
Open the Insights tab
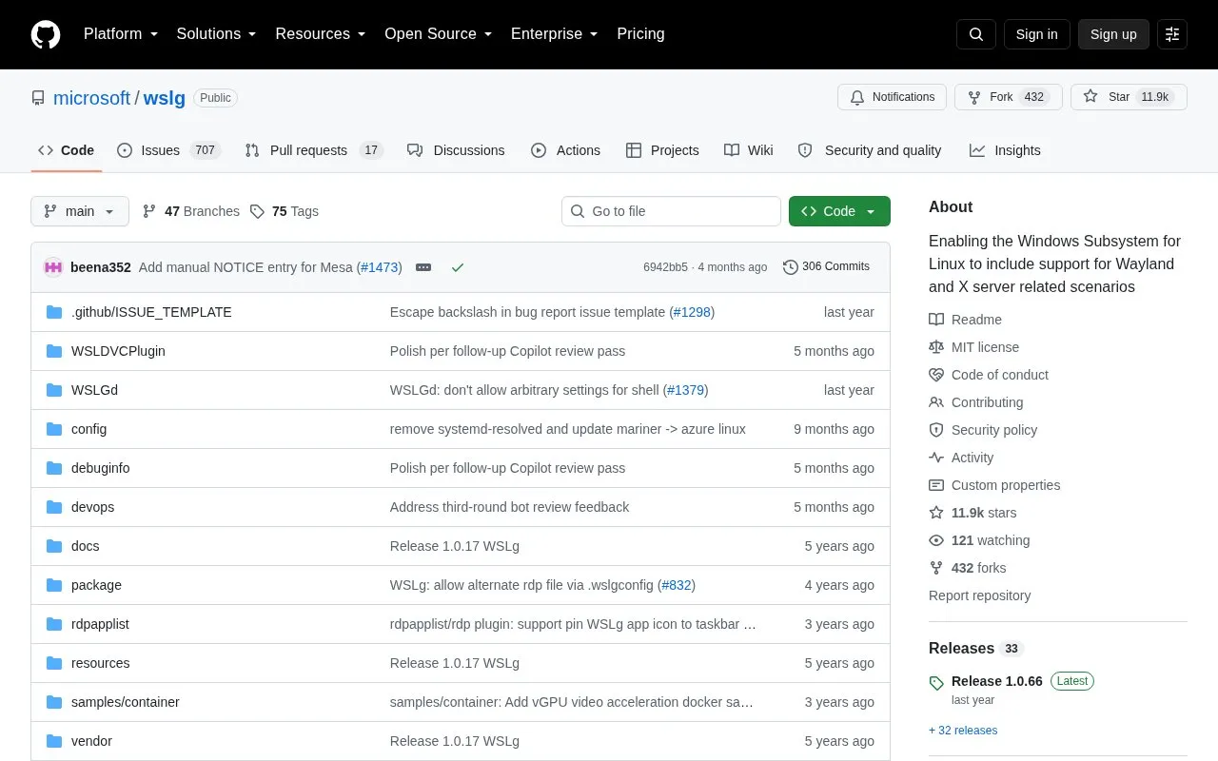1005,150
